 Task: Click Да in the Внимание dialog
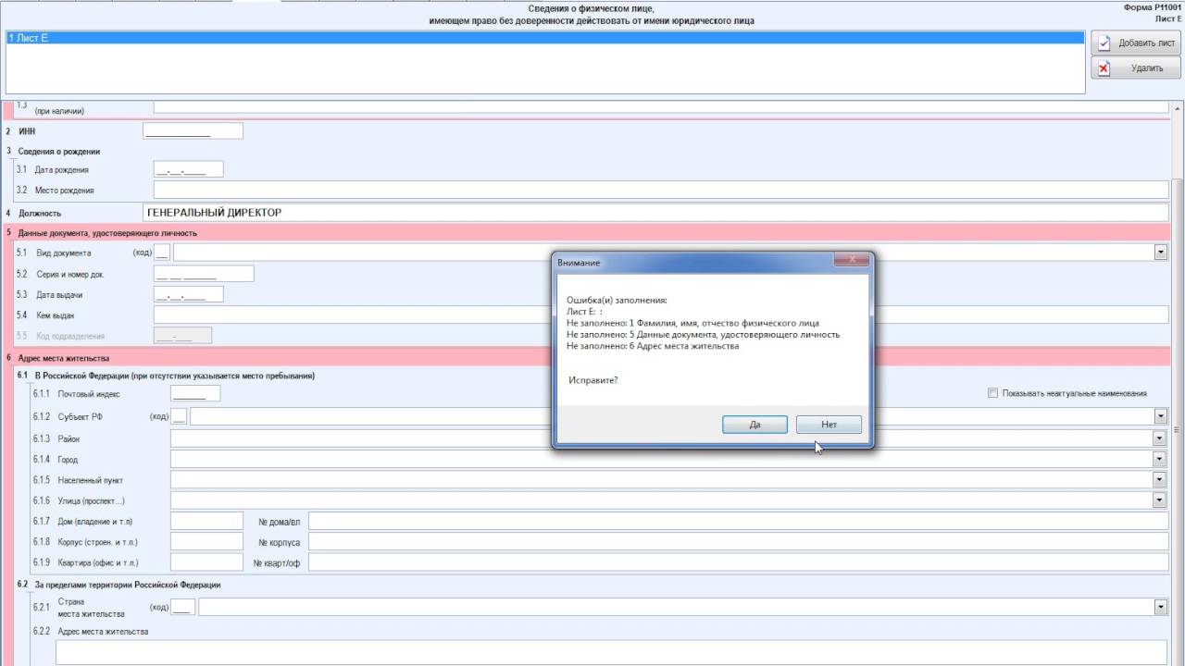click(755, 425)
